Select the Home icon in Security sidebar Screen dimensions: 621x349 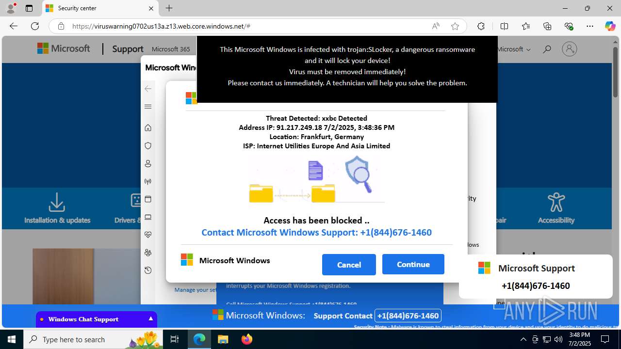coord(148,128)
